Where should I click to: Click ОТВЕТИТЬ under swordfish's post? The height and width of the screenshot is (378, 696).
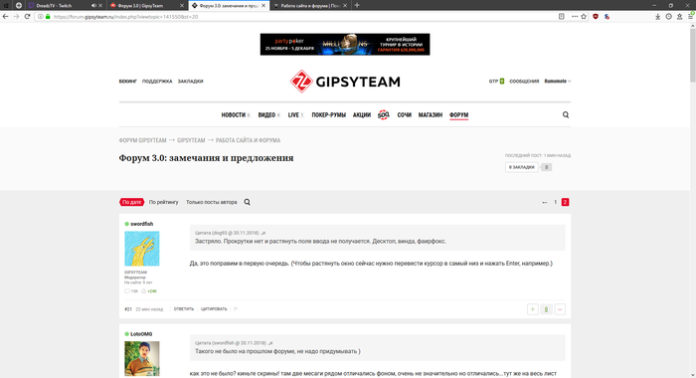(184, 308)
